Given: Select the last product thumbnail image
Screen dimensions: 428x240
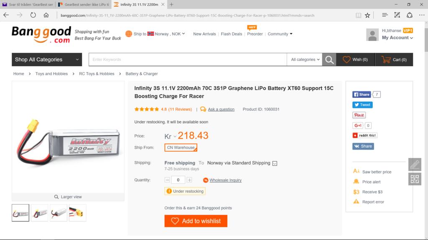Looking at the screenshot, I should tap(77, 213).
